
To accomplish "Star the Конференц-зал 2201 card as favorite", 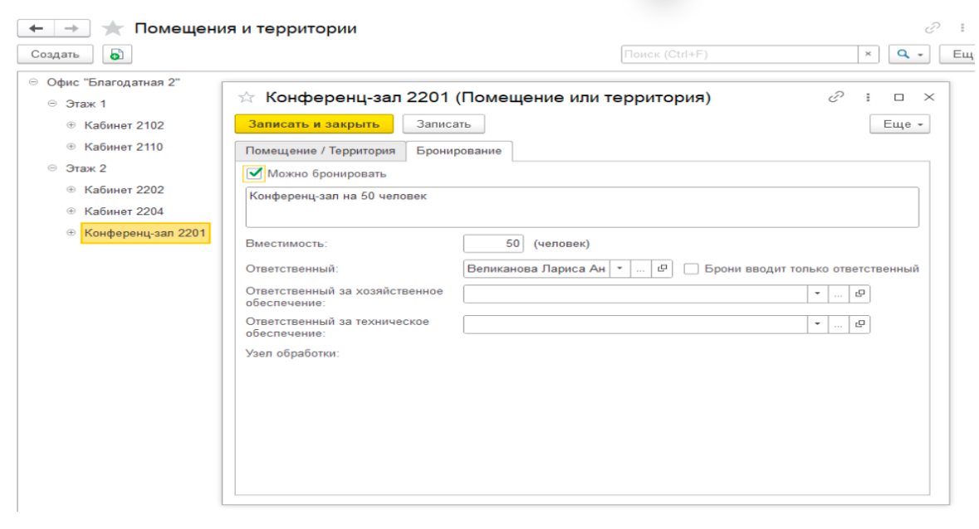I will pos(247,97).
